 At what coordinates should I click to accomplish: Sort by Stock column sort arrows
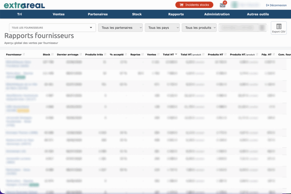coord(52,55)
